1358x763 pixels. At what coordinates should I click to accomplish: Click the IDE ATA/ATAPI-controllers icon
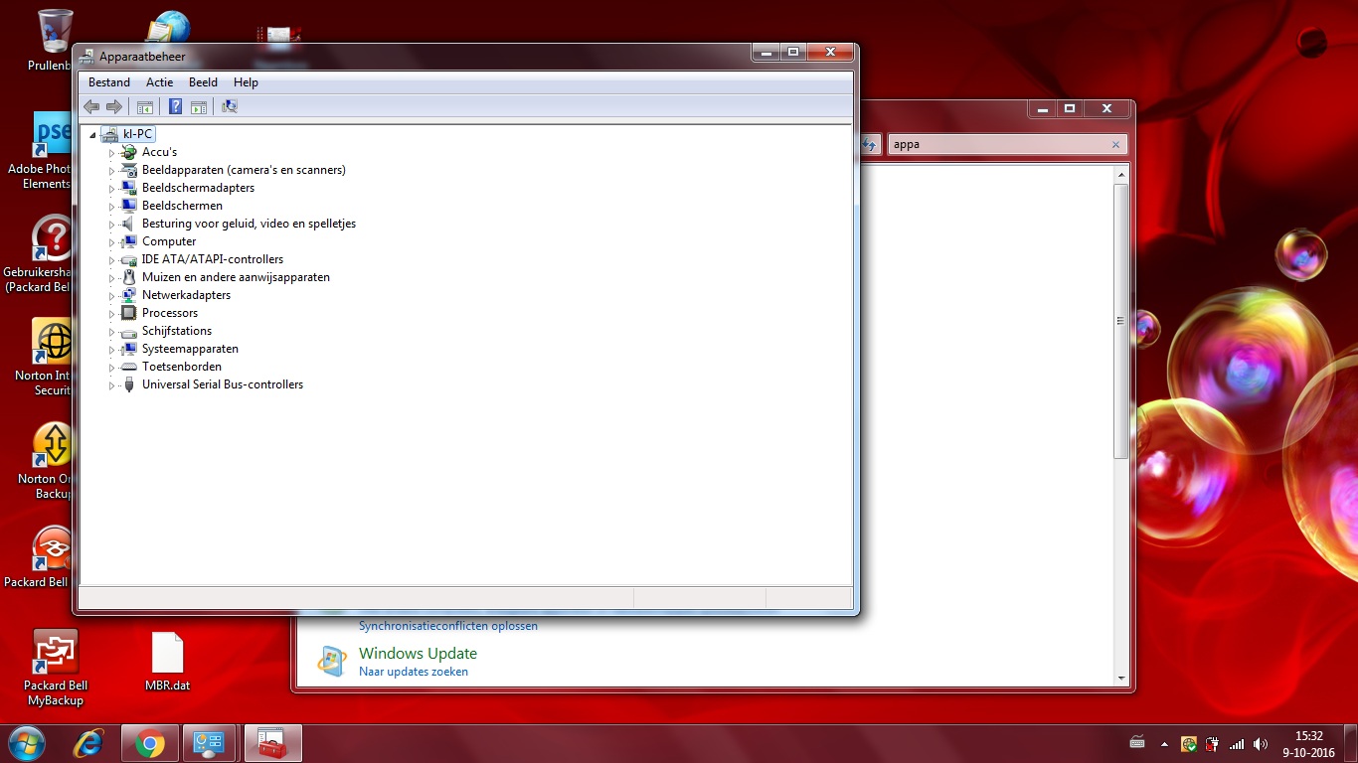(128, 259)
